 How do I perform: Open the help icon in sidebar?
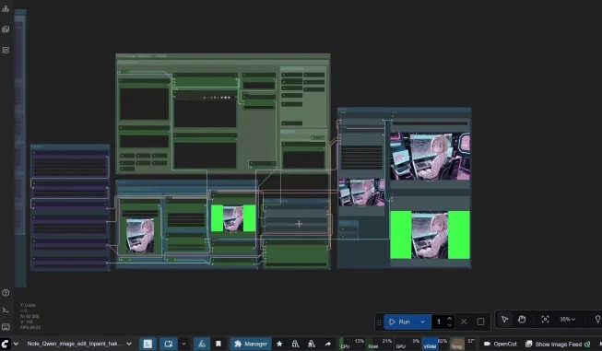(x=6, y=293)
